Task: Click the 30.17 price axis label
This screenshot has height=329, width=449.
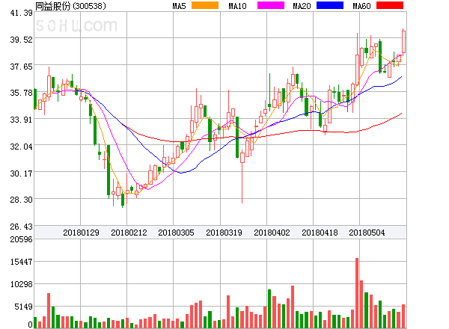Action: pos(21,173)
